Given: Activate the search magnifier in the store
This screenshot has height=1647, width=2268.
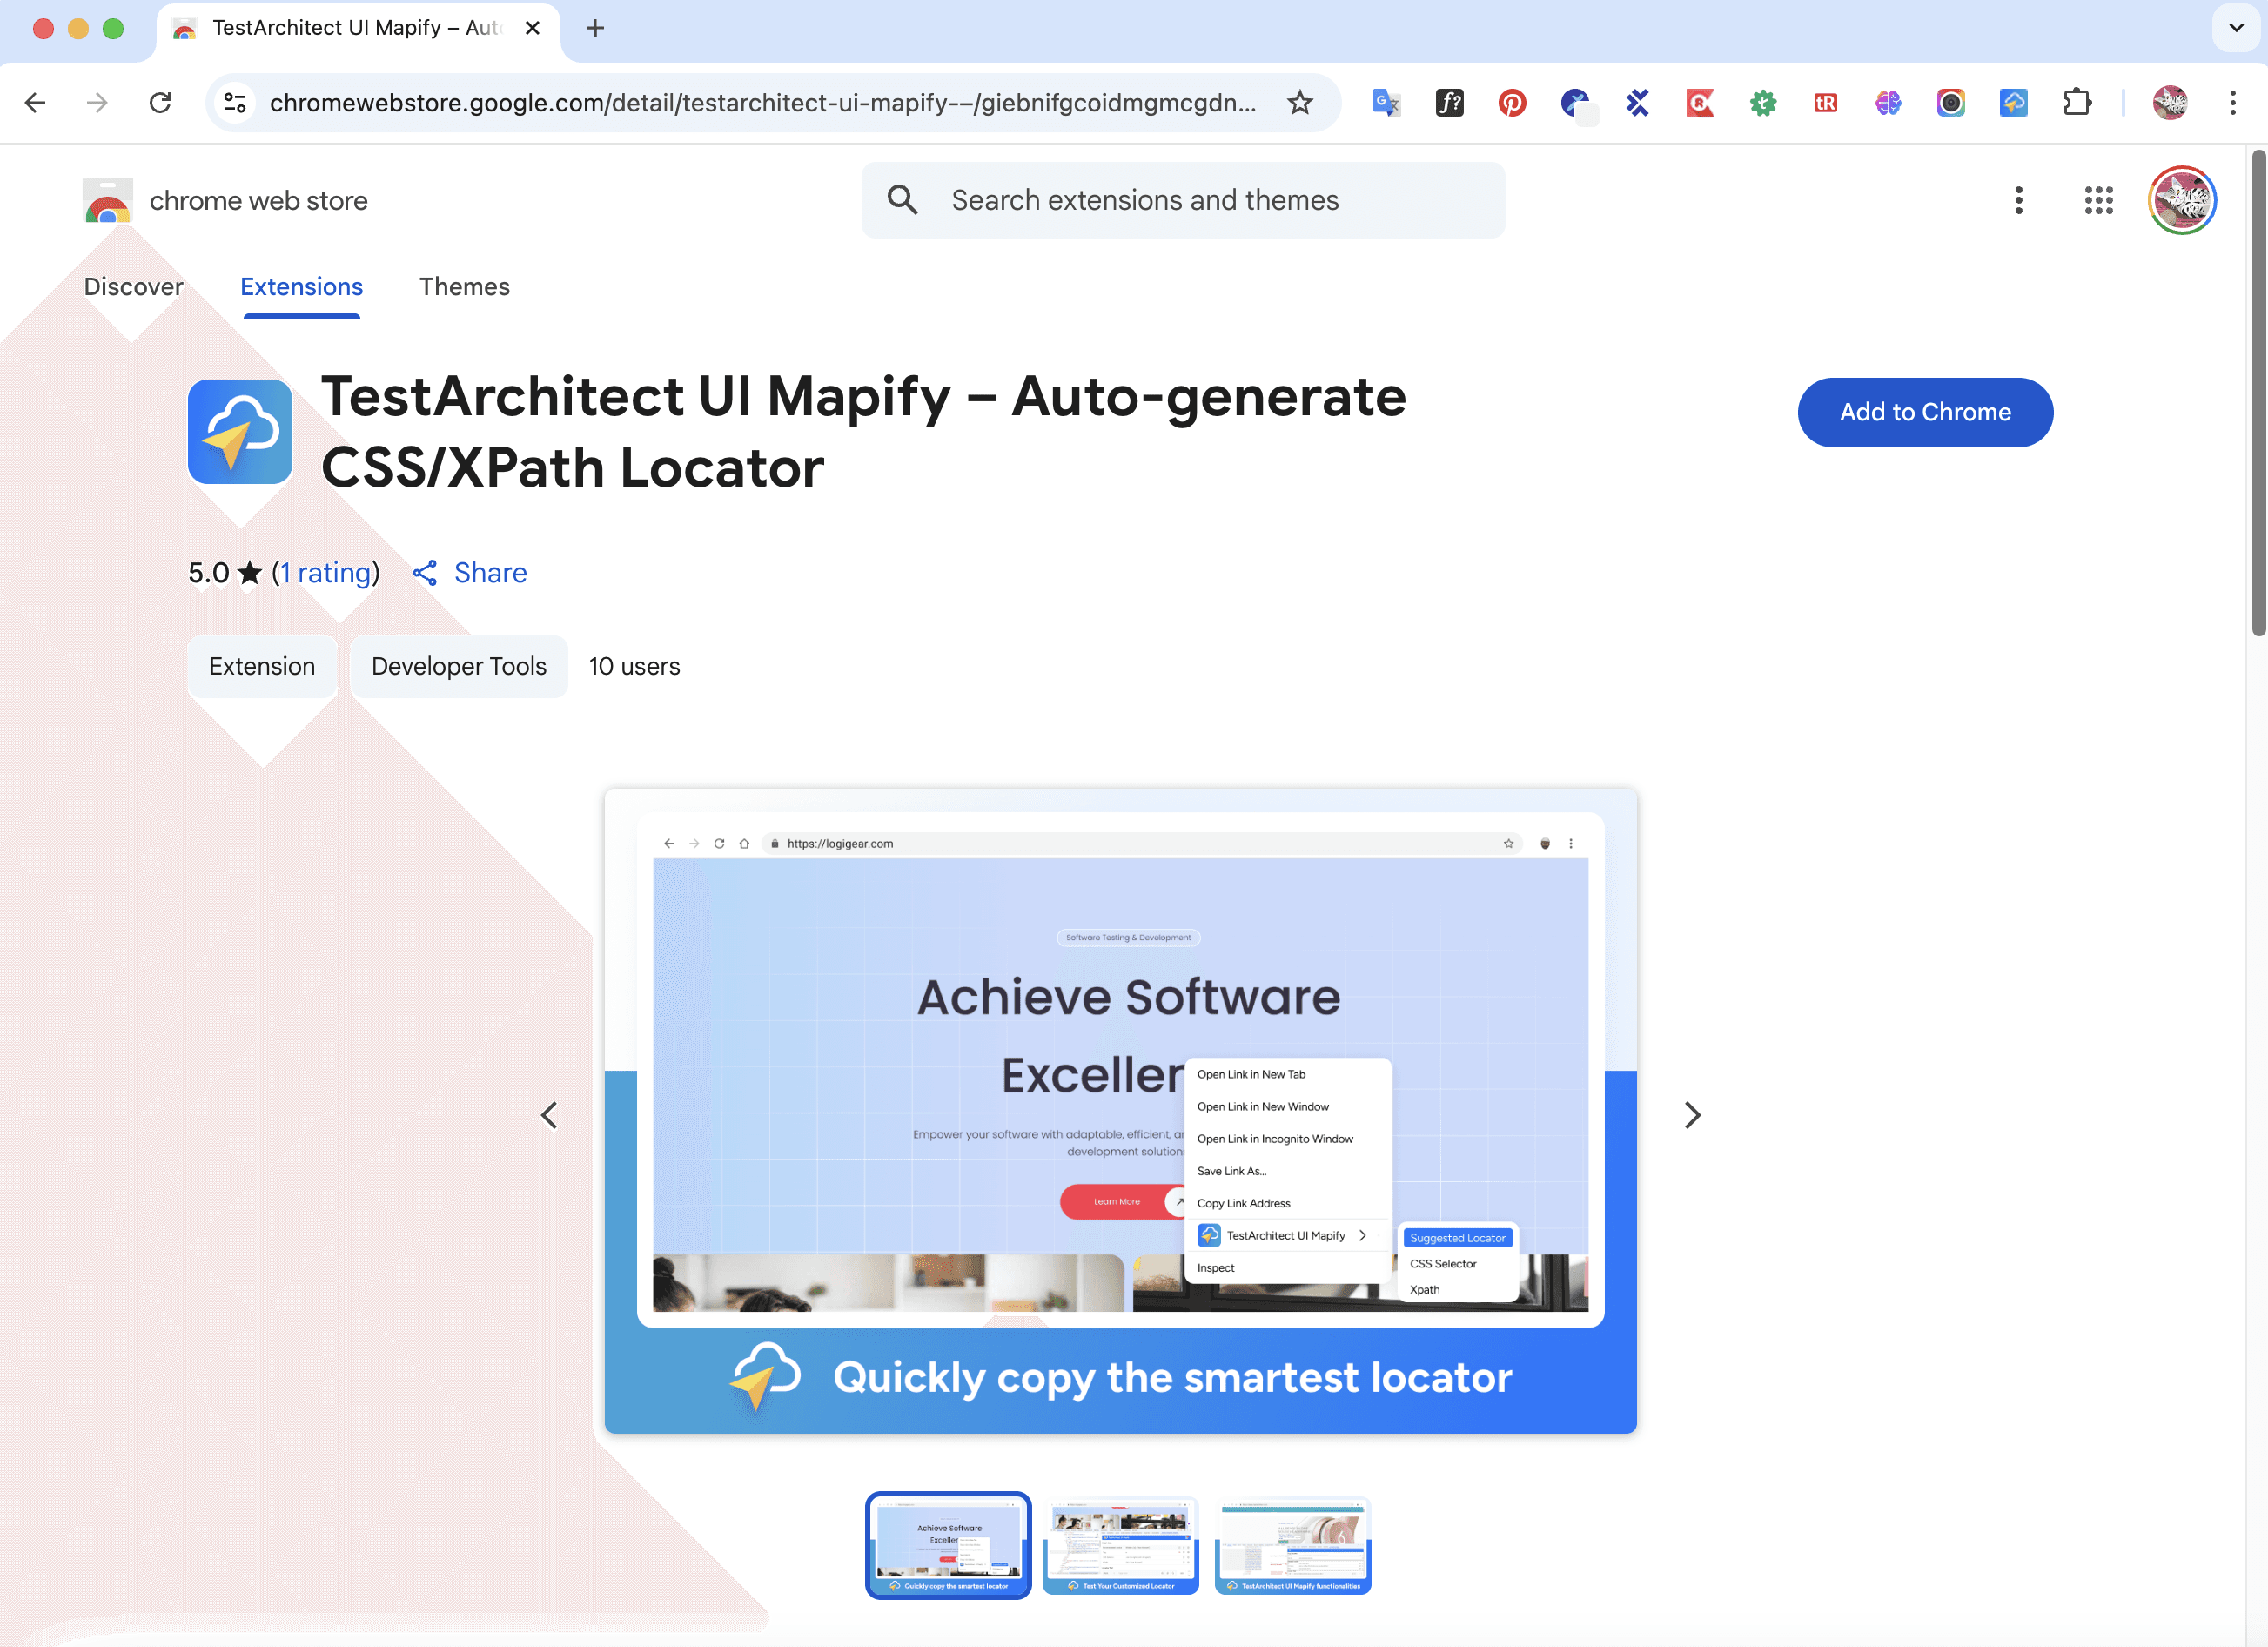Looking at the screenshot, I should point(903,200).
